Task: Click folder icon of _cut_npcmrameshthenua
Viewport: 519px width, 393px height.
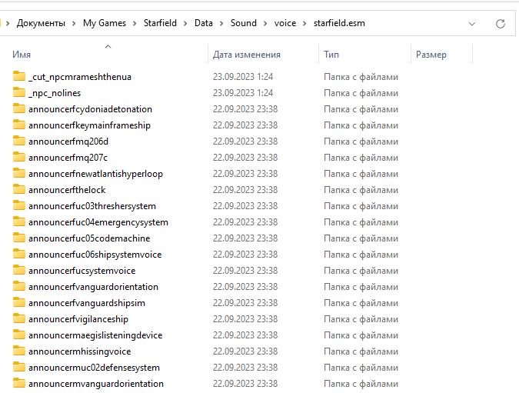Action: point(19,76)
